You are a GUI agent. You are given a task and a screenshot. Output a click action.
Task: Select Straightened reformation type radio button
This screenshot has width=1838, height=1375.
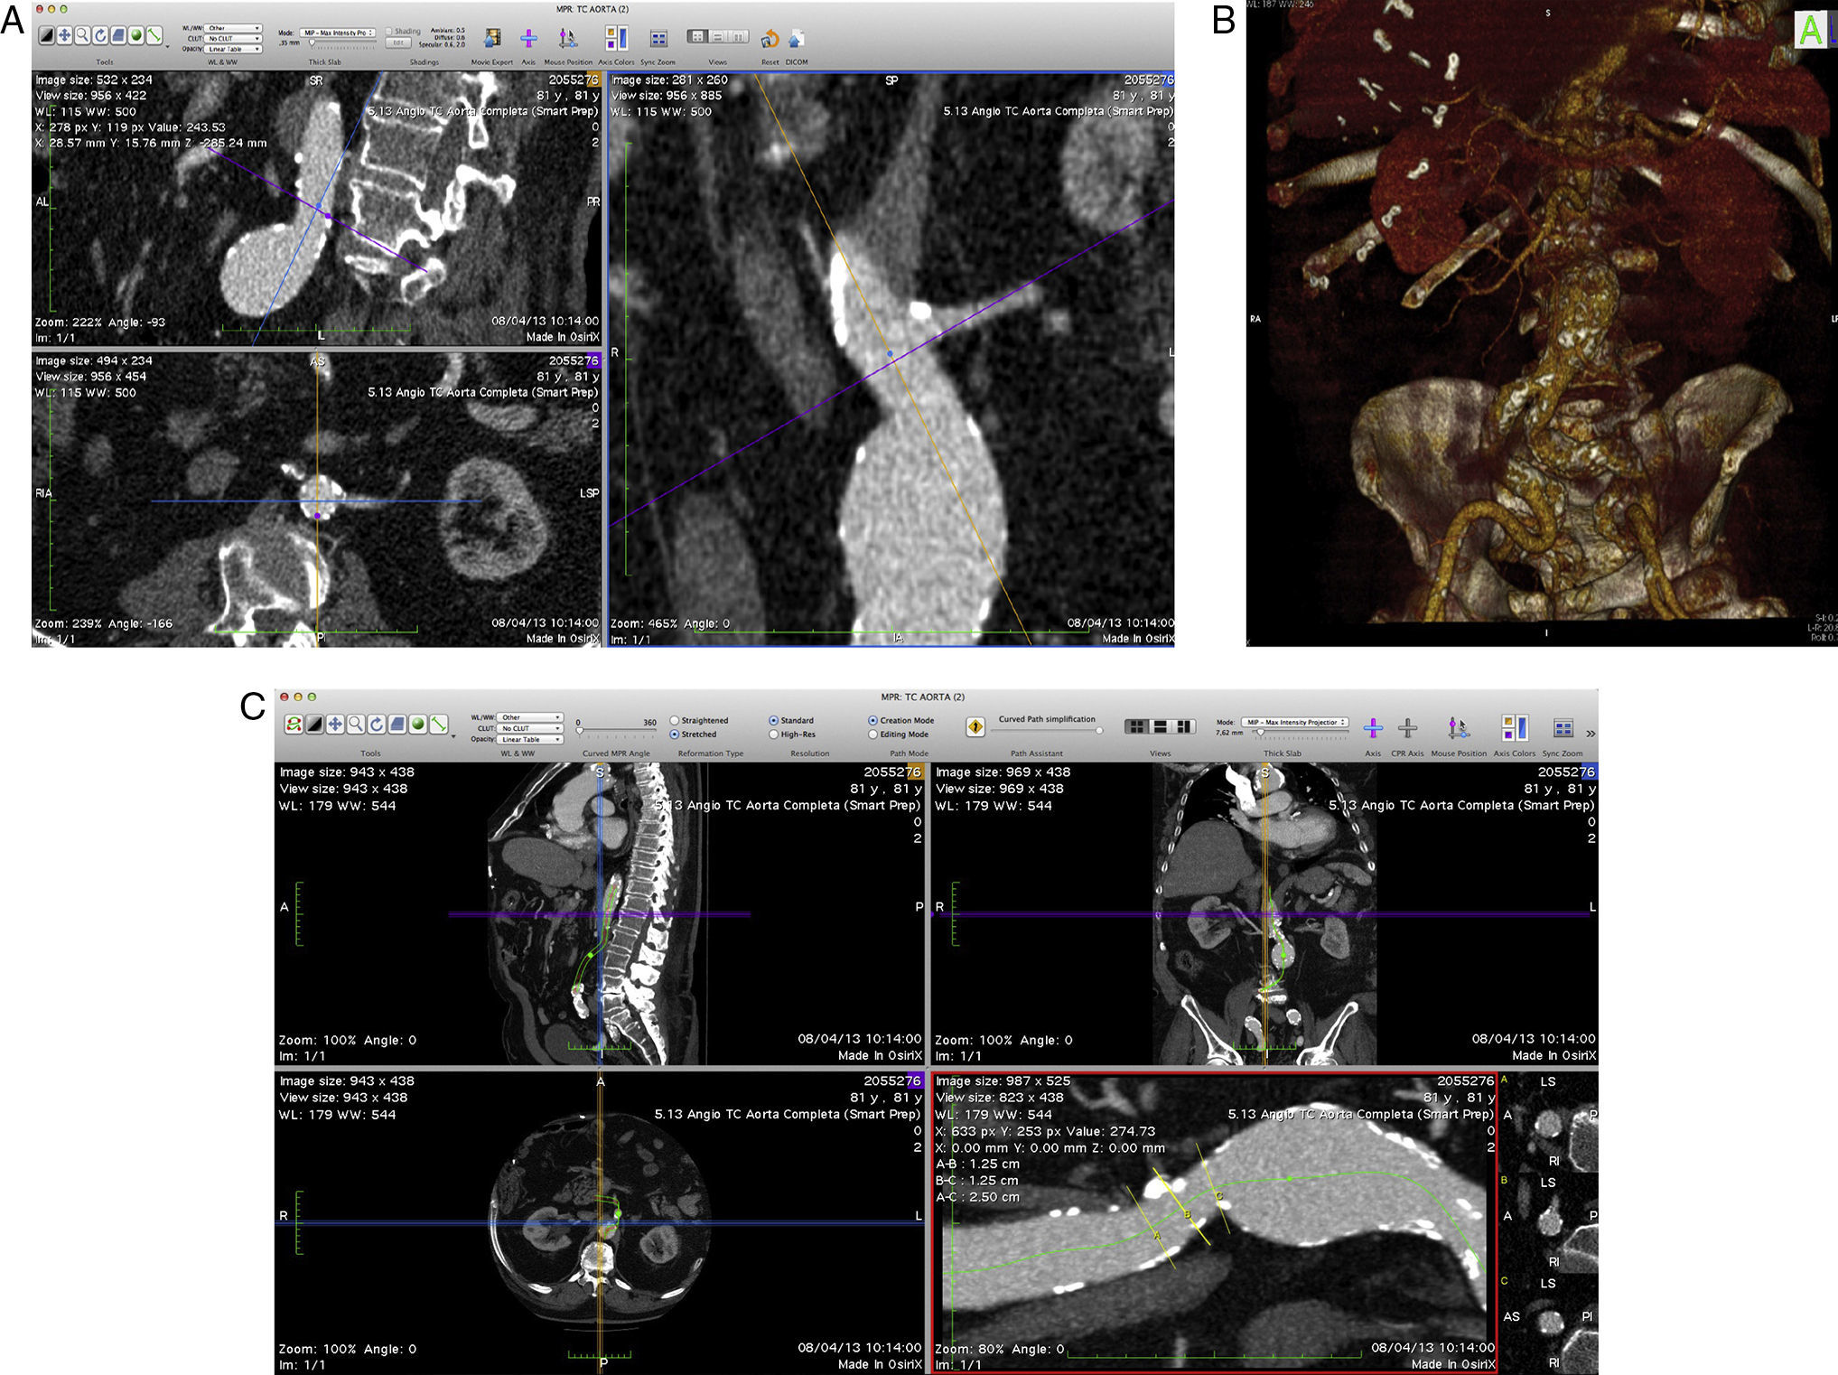[675, 721]
